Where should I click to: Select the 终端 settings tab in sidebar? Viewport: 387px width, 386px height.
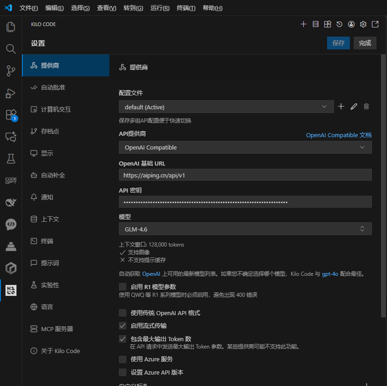(66, 241)
